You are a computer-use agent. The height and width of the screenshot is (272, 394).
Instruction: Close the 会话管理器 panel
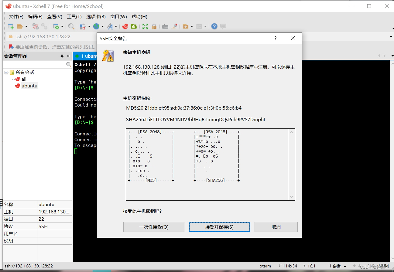(x=68, y=56)
